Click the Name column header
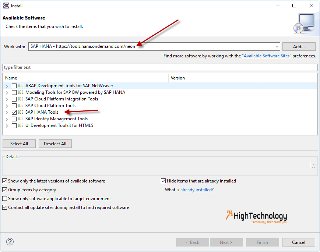The height and width of the screenshot is (252, 320). click(85, 78)
